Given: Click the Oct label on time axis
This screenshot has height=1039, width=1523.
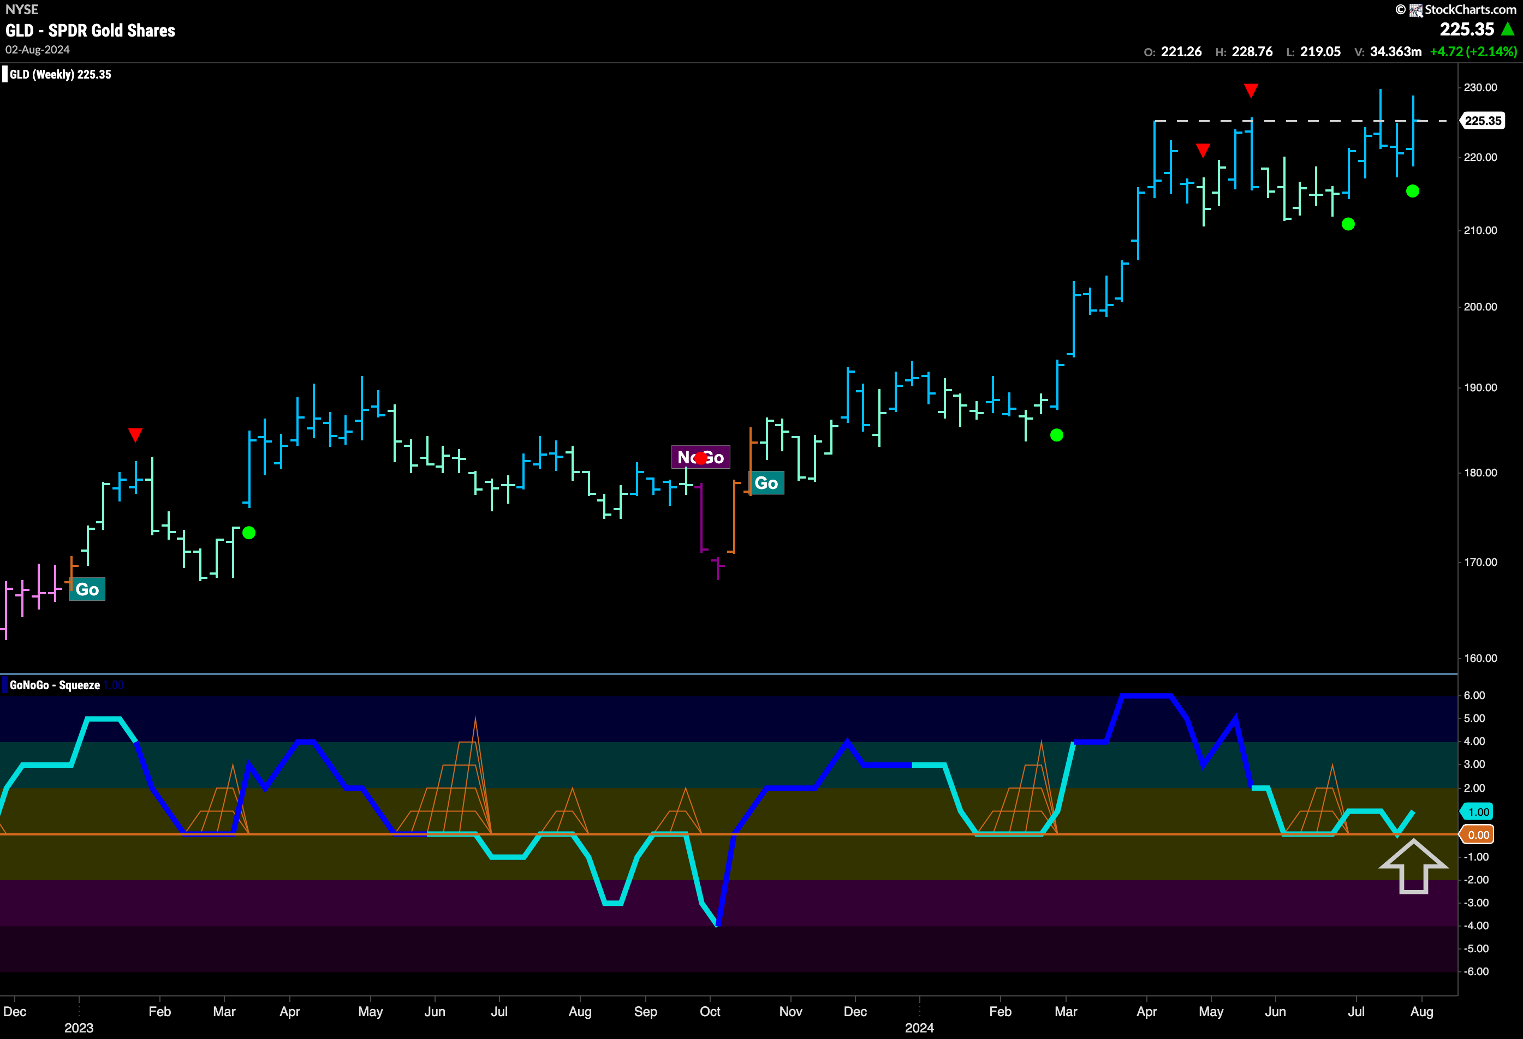Looking at the screenshot, I should [710, 1012].
